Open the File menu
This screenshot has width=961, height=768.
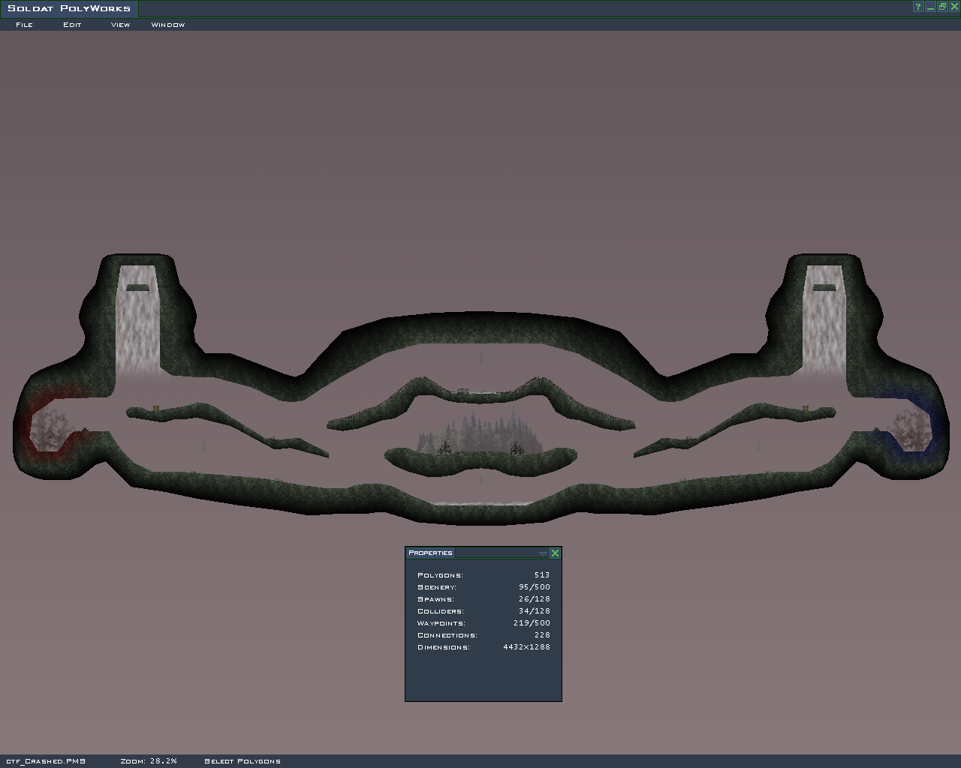point(24,25)
